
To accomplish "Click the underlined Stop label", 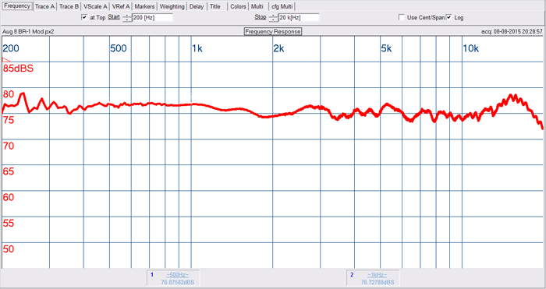I will [x=261, y=17].
